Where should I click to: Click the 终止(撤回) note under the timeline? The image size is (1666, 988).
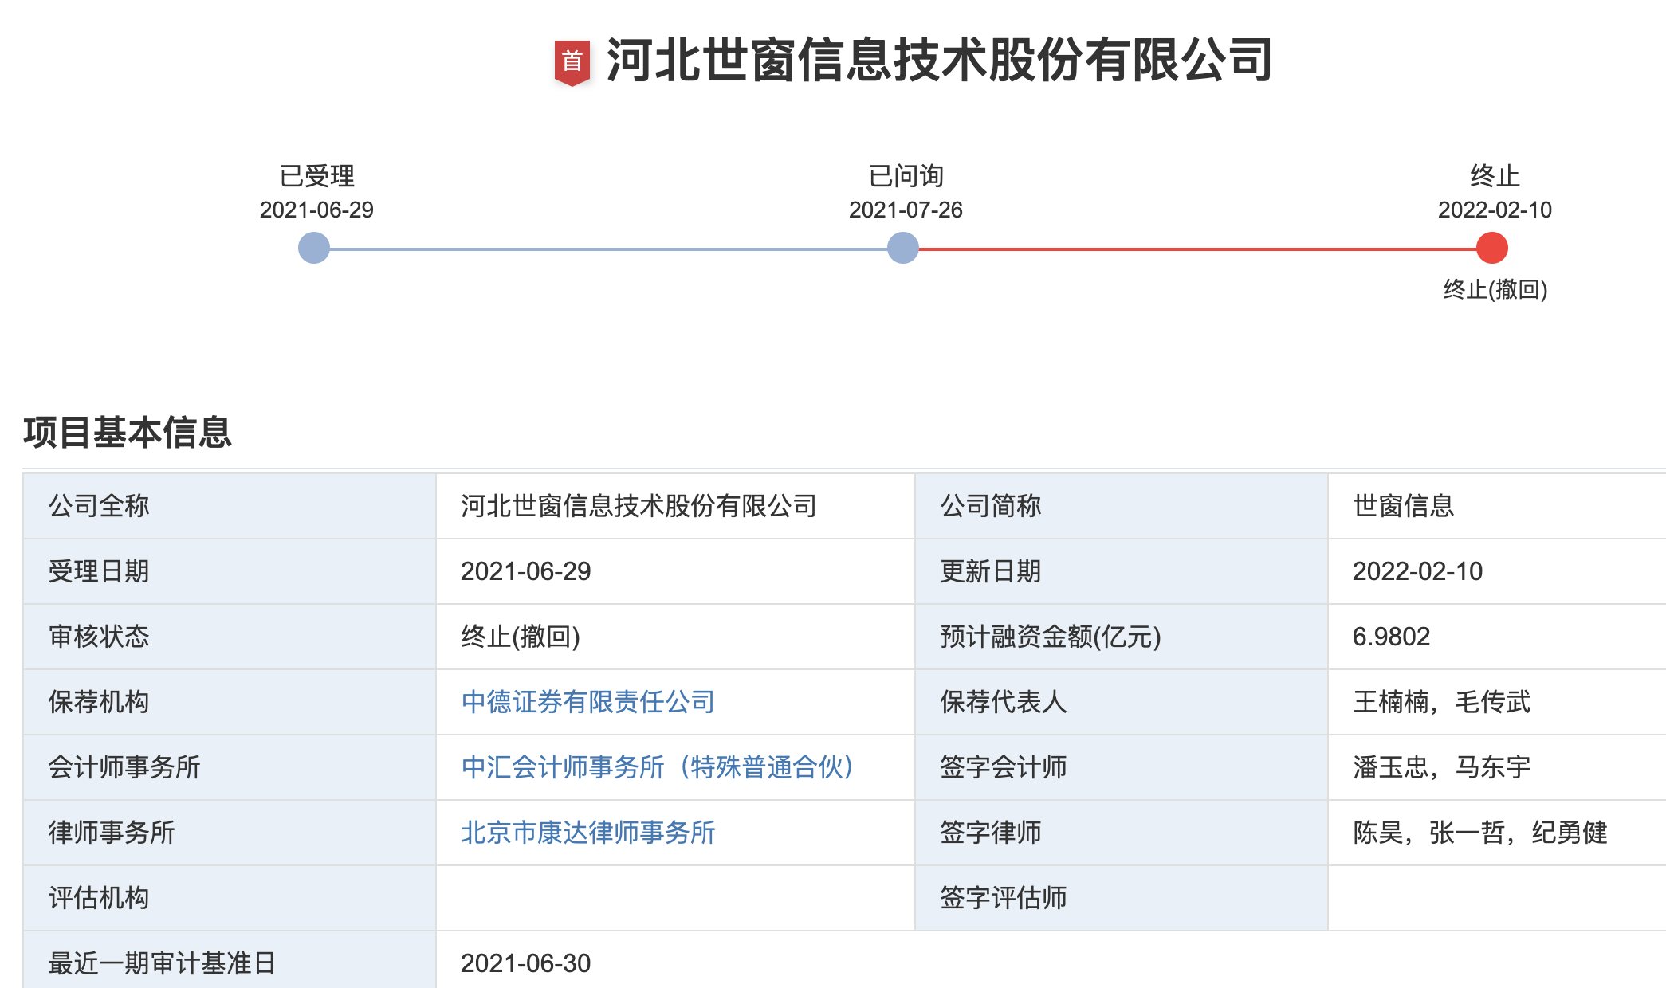(1495, 289)
